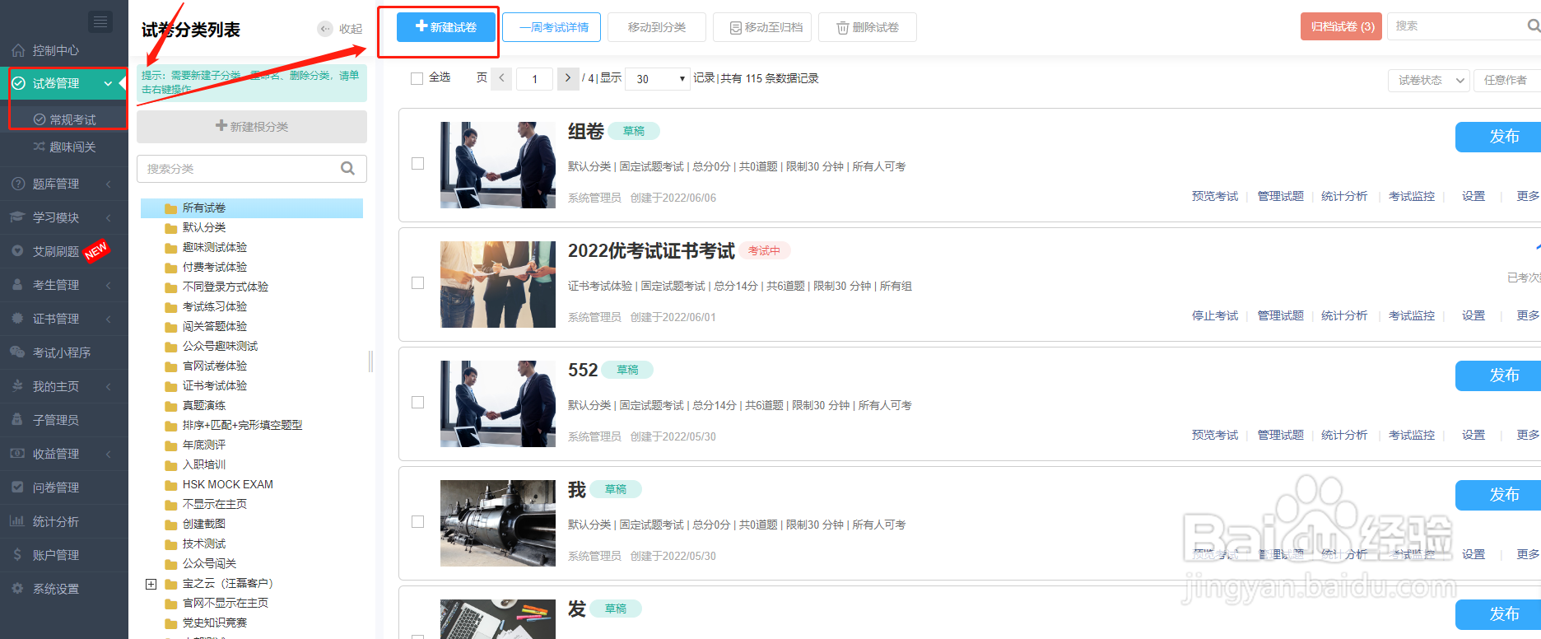Click 发布 for the 552 exam

(x=1498, y=375)
